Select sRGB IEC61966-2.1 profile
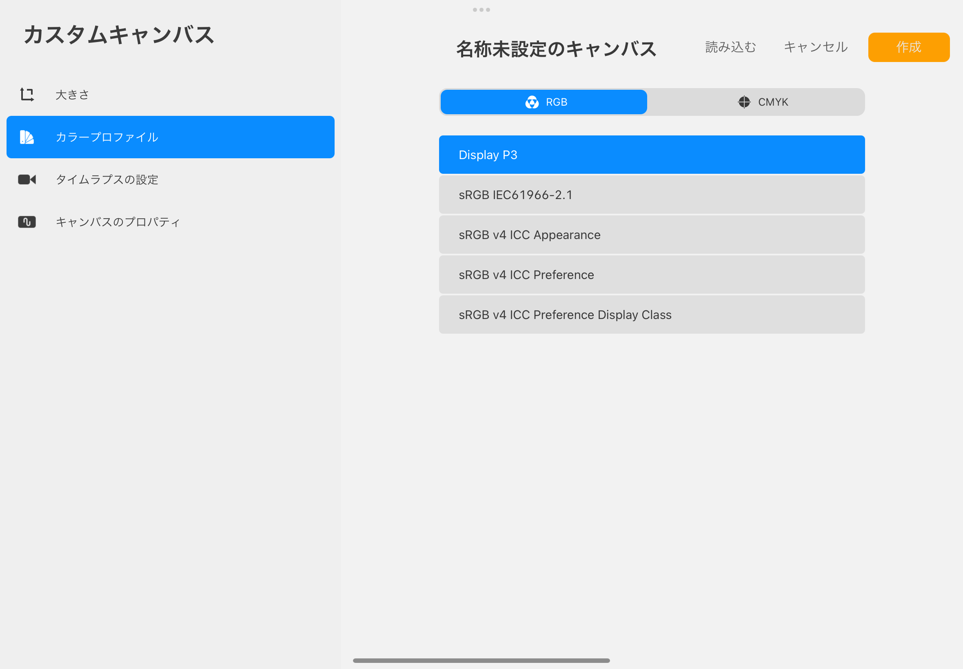The height and width of the screenshot is (669, 963). pyautogui.click(x=652, y=195)
